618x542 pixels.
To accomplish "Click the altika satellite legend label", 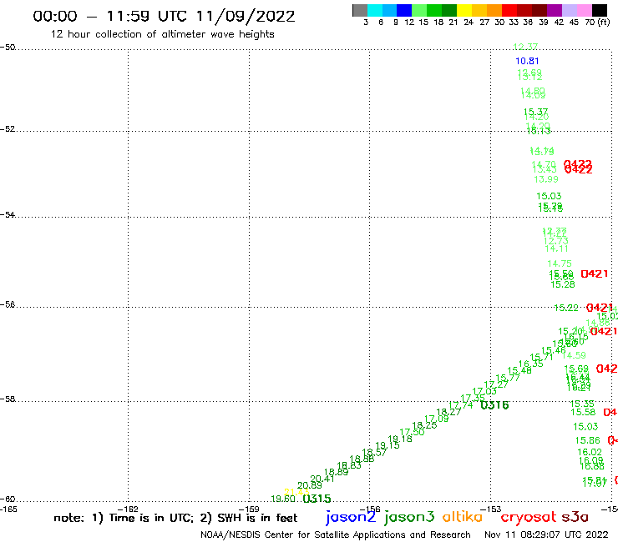I will 463,516.
